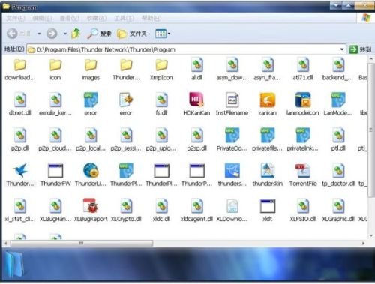Click the vertical scrollbar down arrow
The width and height of the screenshot is (375, 284).
coord(371,235)
